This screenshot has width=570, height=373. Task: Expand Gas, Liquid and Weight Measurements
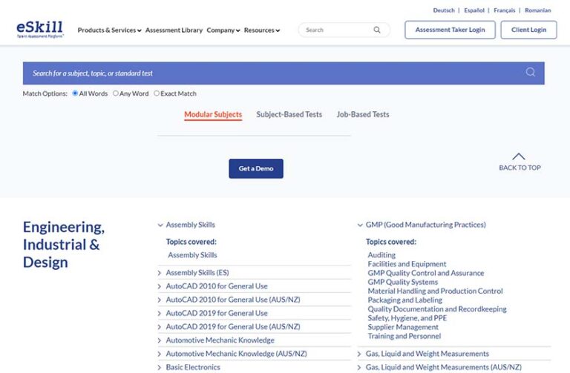pos(423,354)
